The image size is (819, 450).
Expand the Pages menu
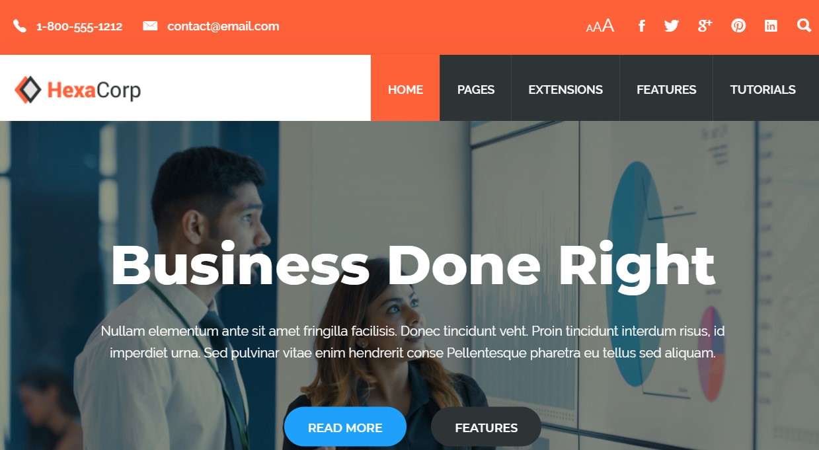tap(476, 89)
